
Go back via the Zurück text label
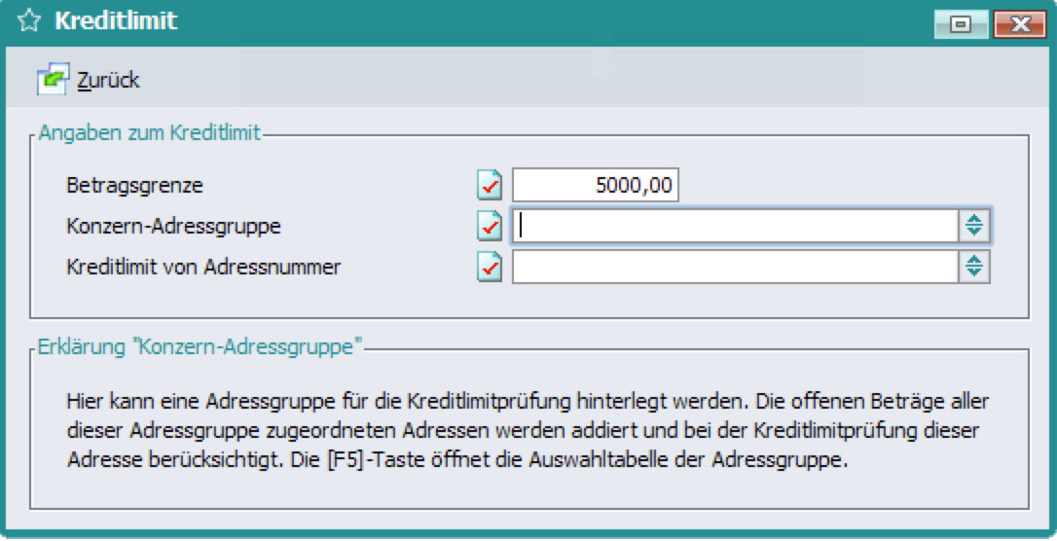point(108,80)
